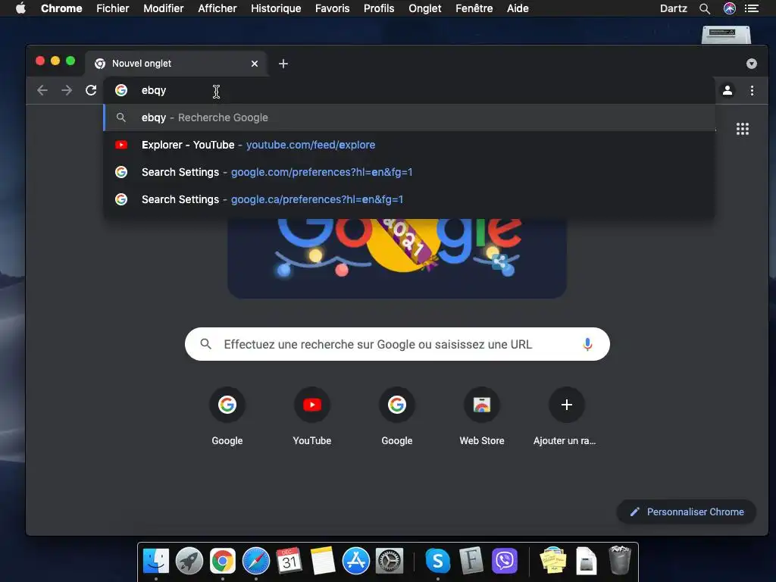Viewport: 776px width, 582px height.
Task: Select the ebqy Recherche Google suggestion
Action: [408, 117]
